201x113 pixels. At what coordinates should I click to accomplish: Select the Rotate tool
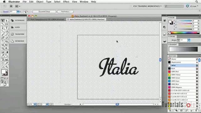click(3, 41)
